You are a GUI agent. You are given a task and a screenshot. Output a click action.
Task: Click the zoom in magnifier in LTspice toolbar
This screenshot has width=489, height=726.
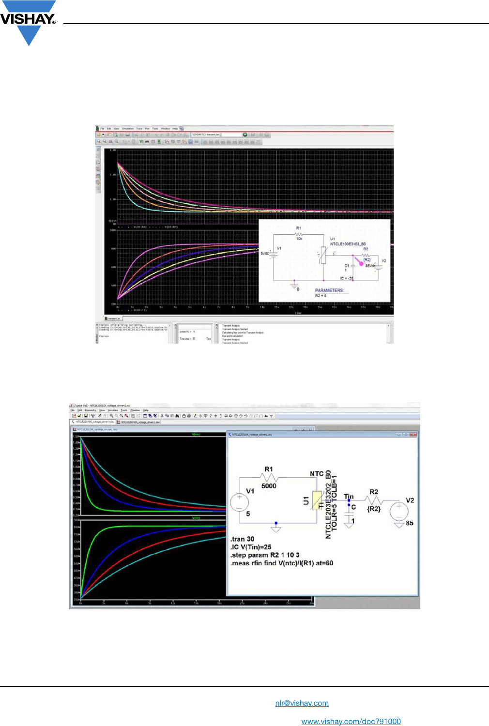pyautogui.click(x=111, y=416)
